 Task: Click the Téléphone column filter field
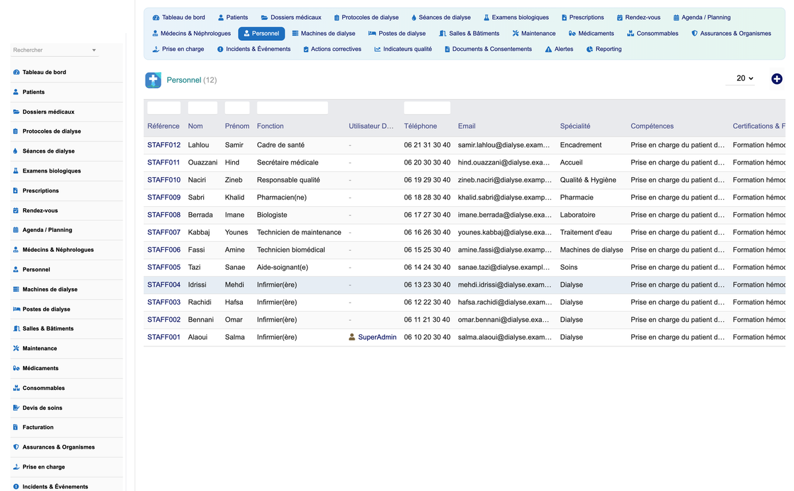[427, 108]
